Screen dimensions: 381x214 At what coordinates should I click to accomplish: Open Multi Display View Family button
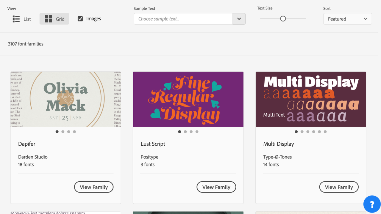click(339, 187)
